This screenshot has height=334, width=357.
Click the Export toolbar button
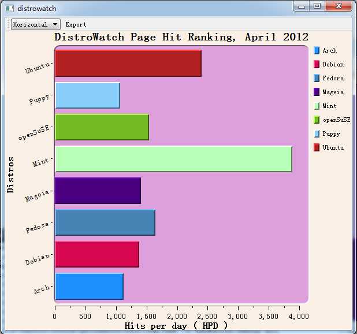pyautogui.click(x=76, y=24)
